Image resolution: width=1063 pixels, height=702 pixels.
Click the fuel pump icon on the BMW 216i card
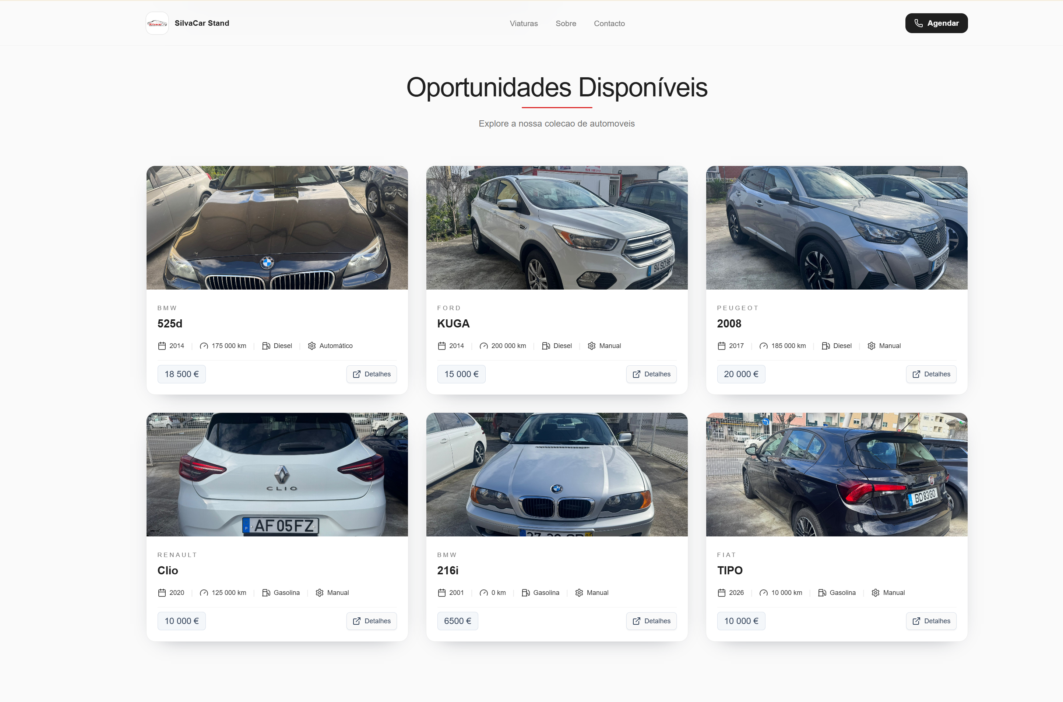[x=525, y=593]
